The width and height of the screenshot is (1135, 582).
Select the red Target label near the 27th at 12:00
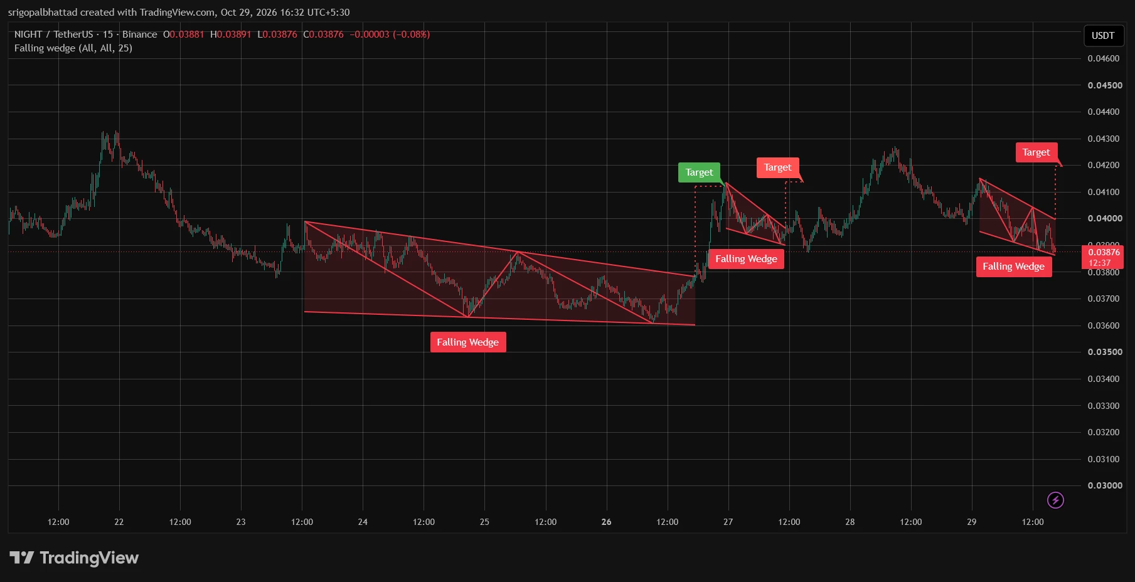(x=777, y=167)
